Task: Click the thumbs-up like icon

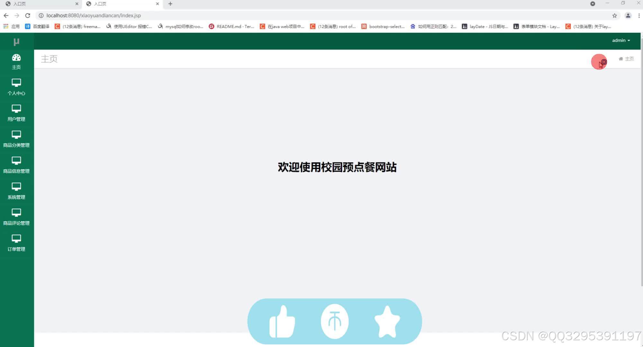Action: point(282,321)
